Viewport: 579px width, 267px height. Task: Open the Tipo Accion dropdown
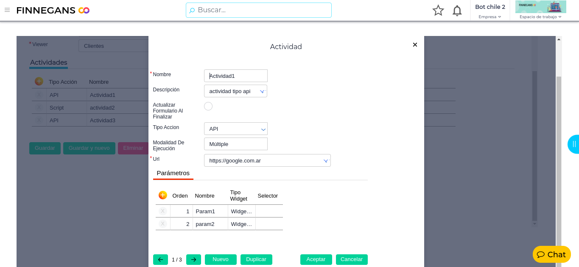[x=263, y=129]
